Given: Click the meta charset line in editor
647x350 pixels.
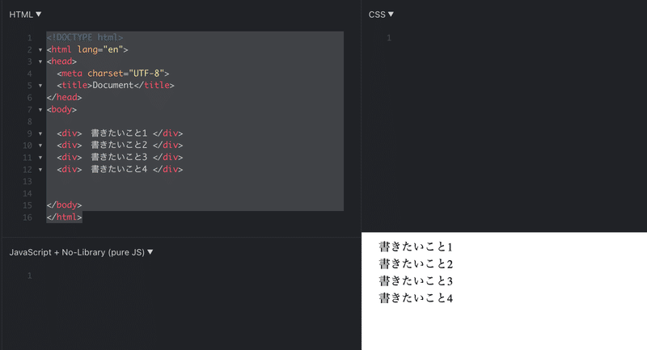Looking at the screenshot, I should [113, 74].
